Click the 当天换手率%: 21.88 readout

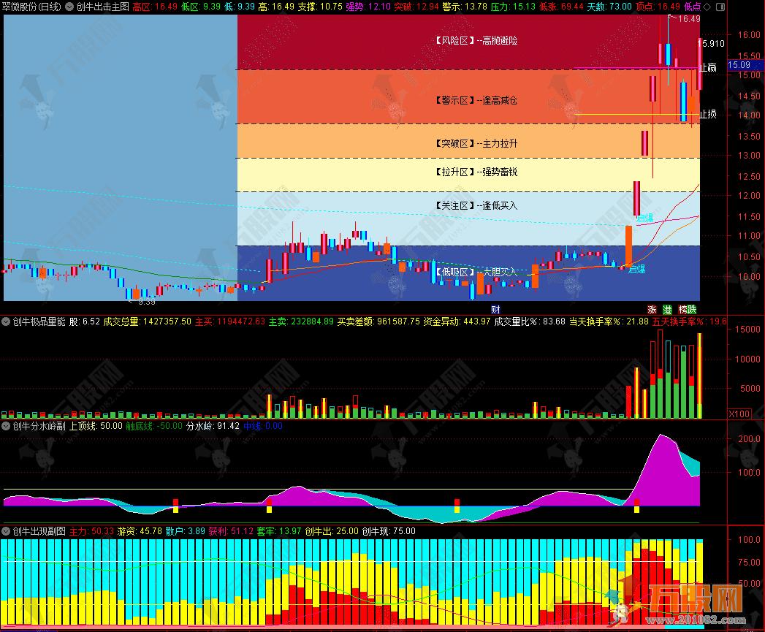point(609,321)
